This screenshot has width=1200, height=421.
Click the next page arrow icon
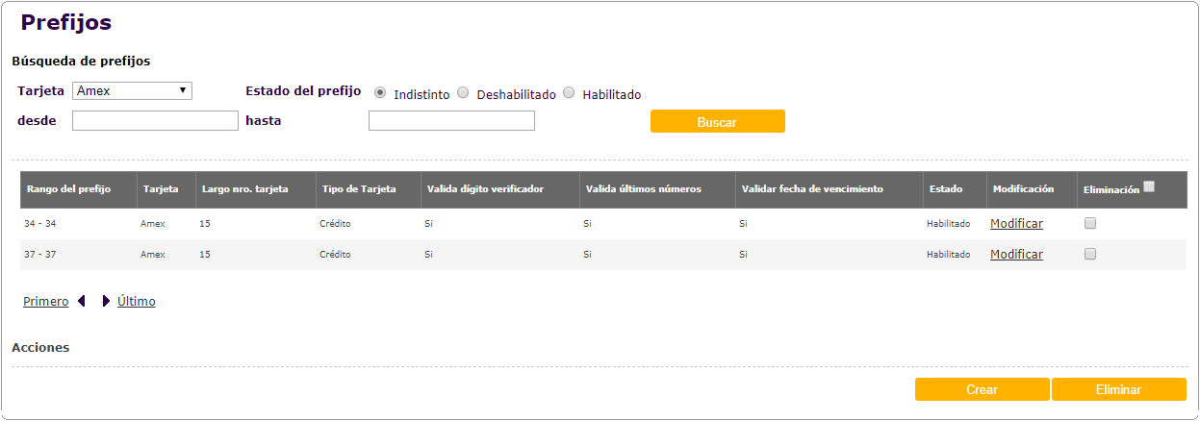(x=105, y=301)
